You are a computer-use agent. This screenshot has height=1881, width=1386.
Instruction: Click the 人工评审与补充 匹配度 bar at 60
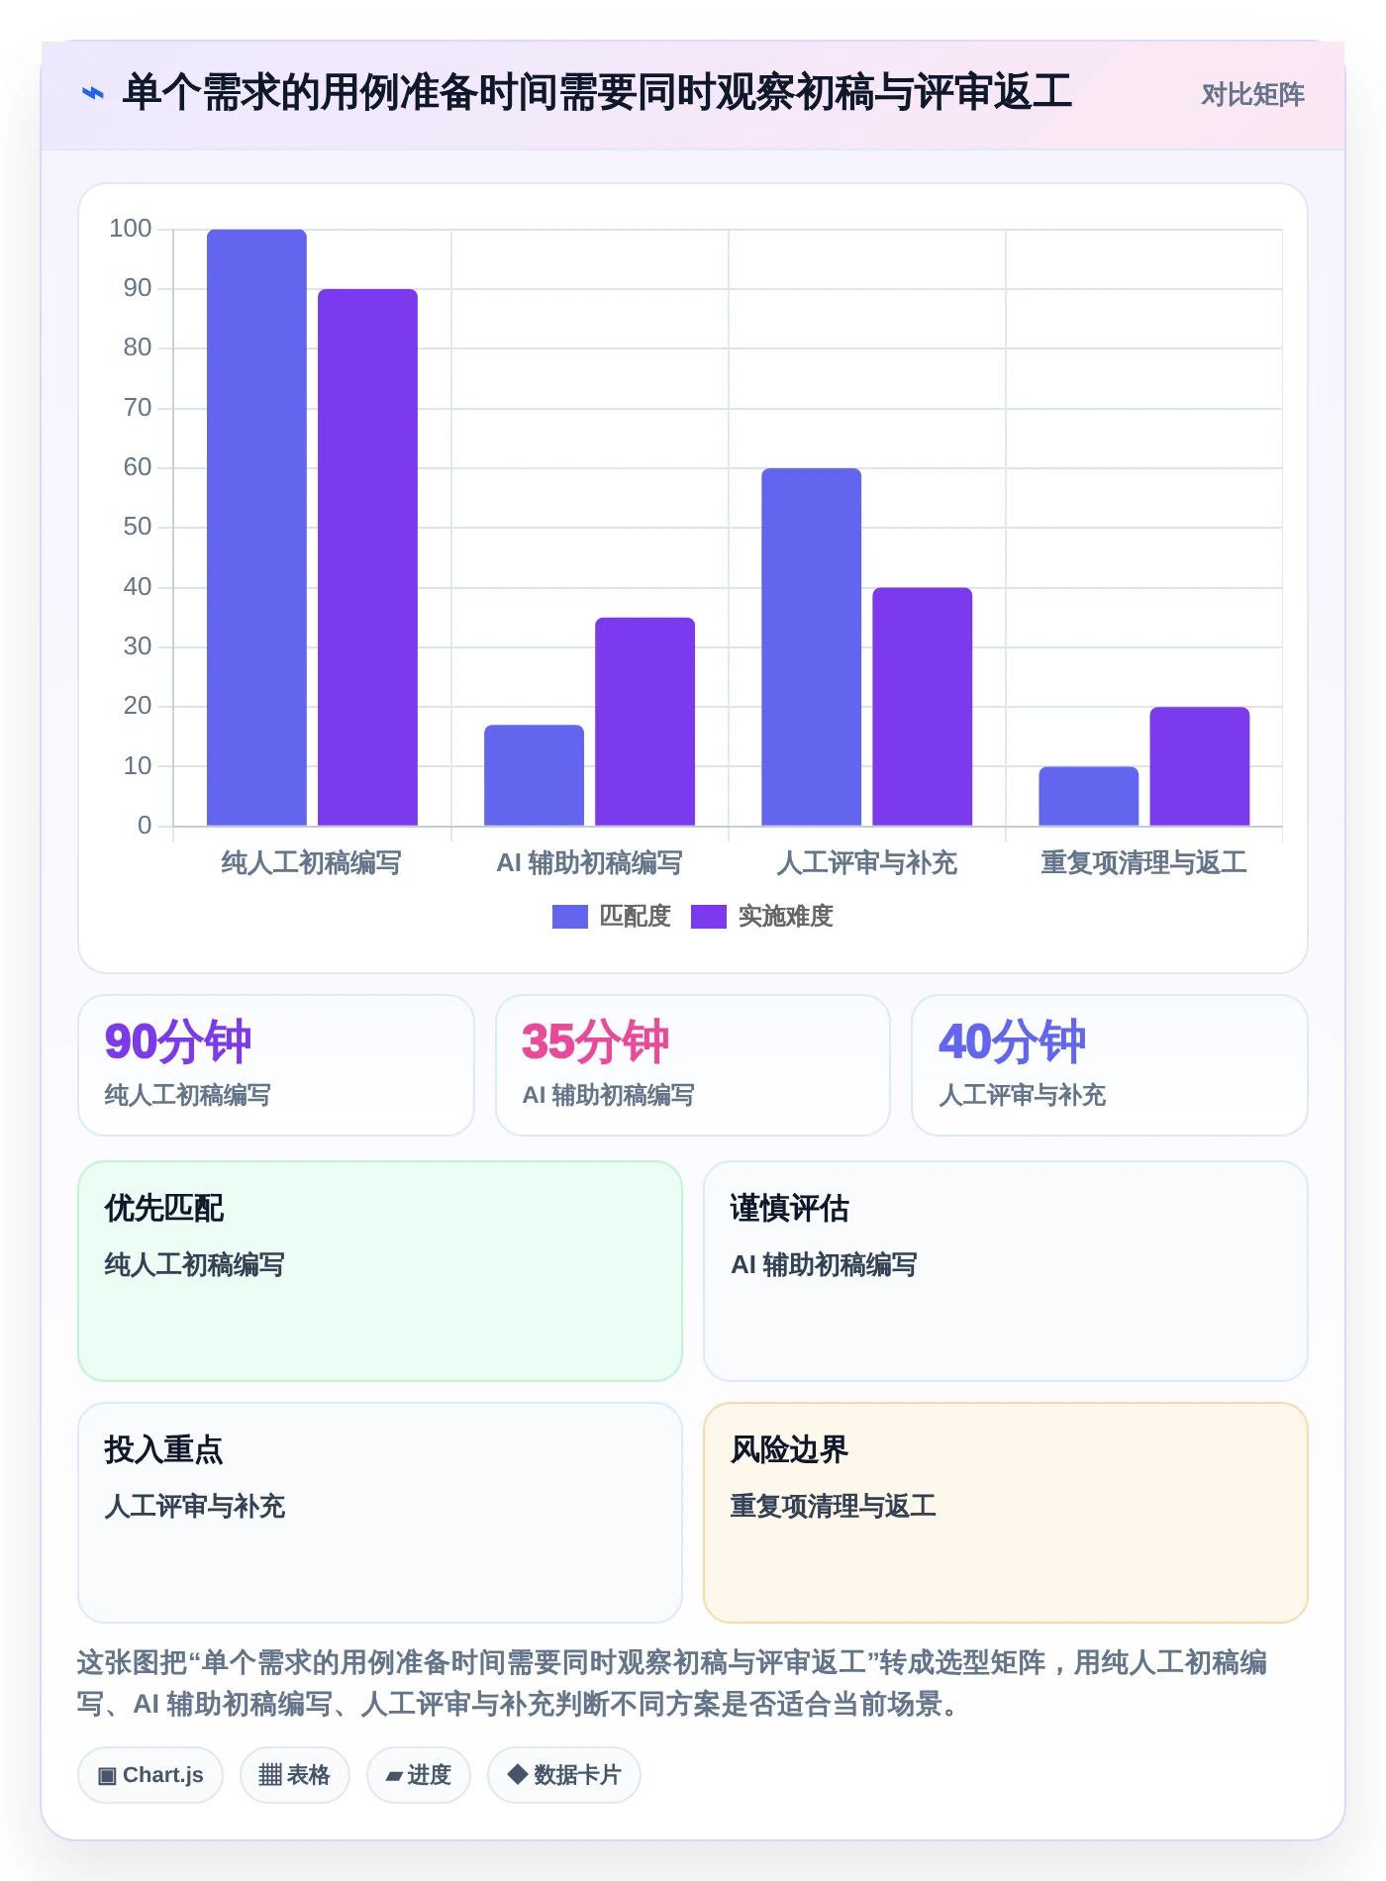point(811,647)
